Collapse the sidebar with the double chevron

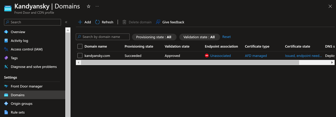pyautogui.click(x=66, y=22)
